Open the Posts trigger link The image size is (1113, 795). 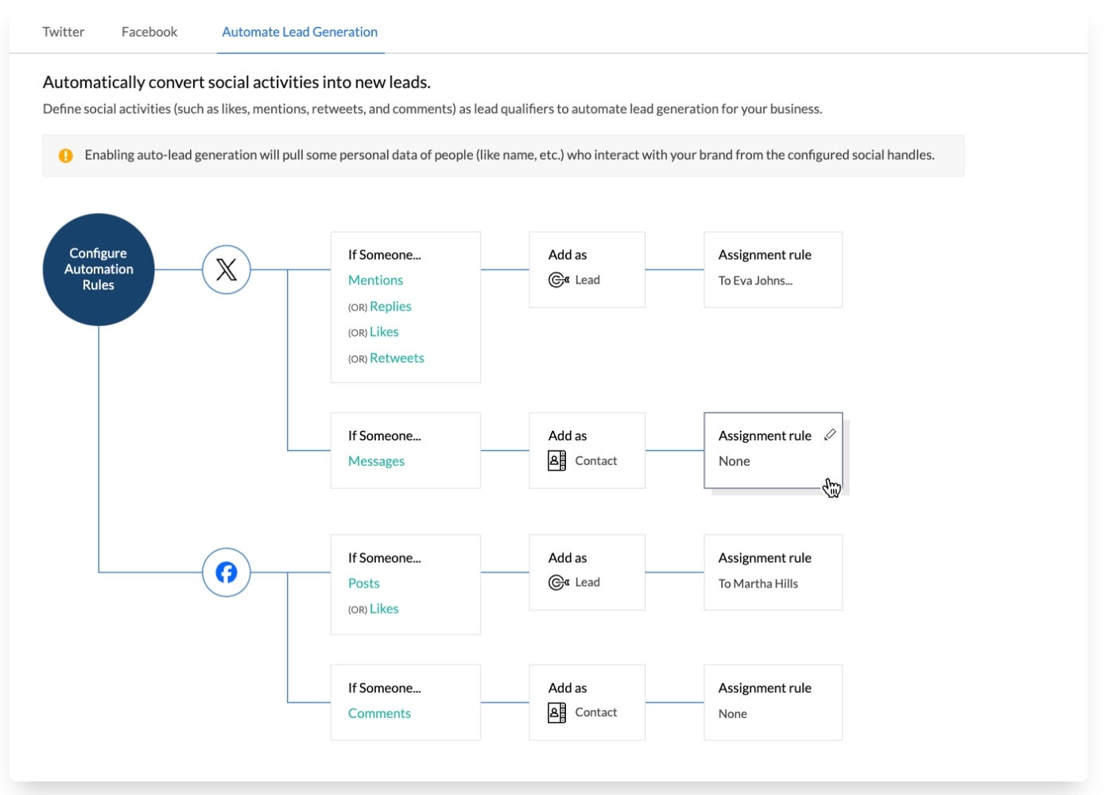tap(364, 583)
